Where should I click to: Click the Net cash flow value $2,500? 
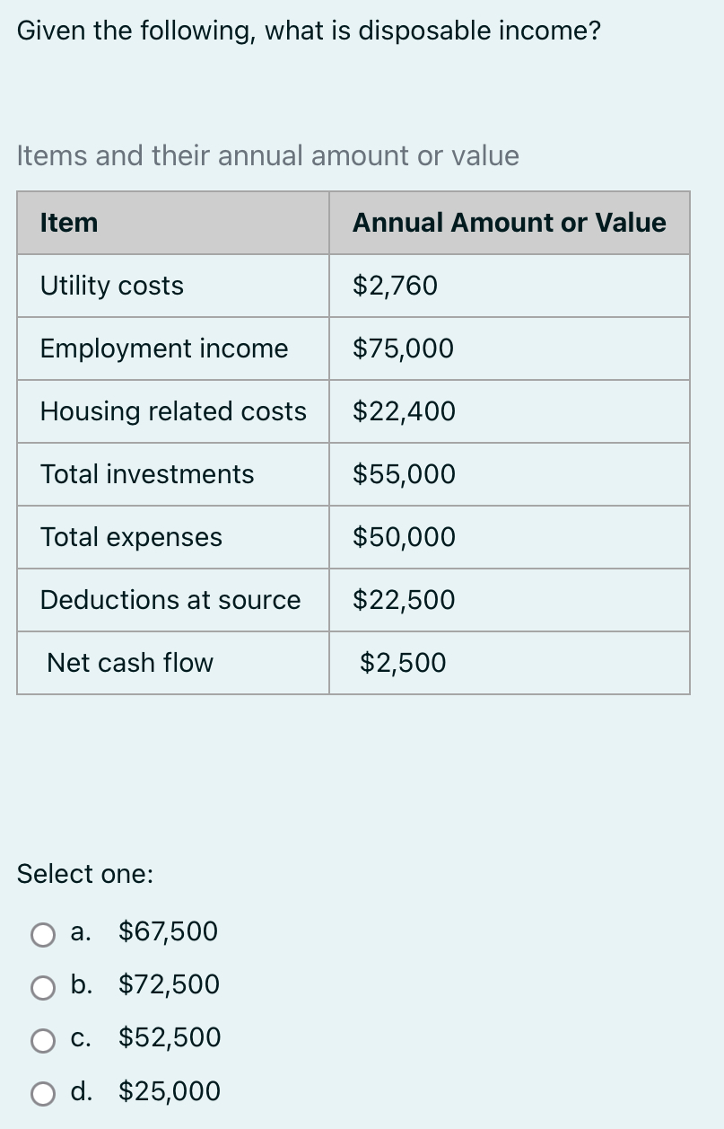(x=403, y=663)
